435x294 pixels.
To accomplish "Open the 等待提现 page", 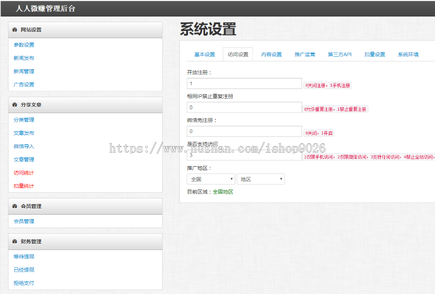I will click(23, 256).
